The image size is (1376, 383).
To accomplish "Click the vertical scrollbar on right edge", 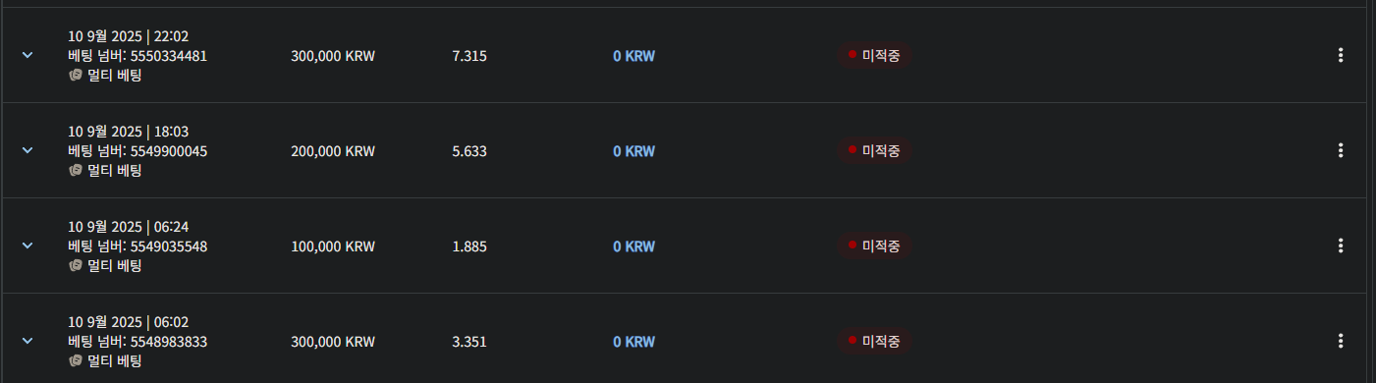I will (1371, 191).
